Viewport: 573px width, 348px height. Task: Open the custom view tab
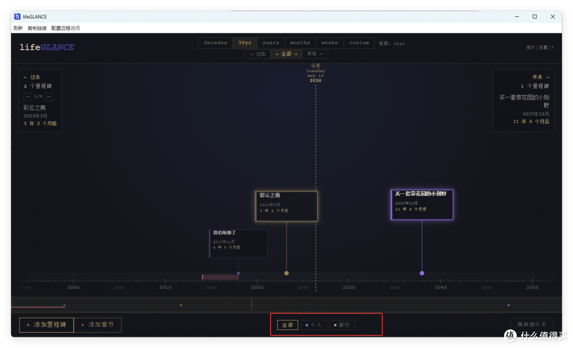[359, 43]
